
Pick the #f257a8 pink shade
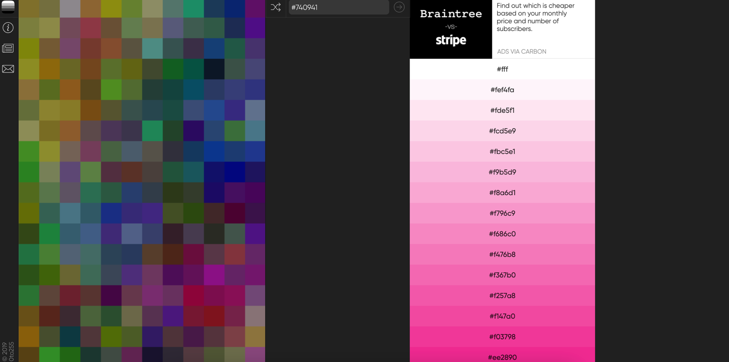502,295
